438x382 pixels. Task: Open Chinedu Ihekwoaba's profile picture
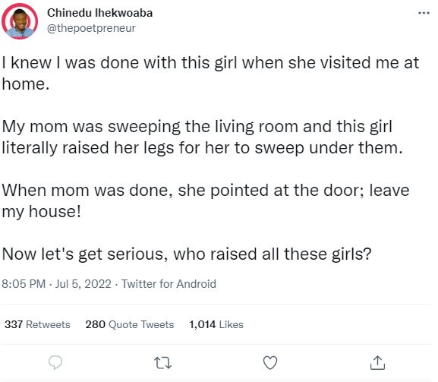coord(20,21)
